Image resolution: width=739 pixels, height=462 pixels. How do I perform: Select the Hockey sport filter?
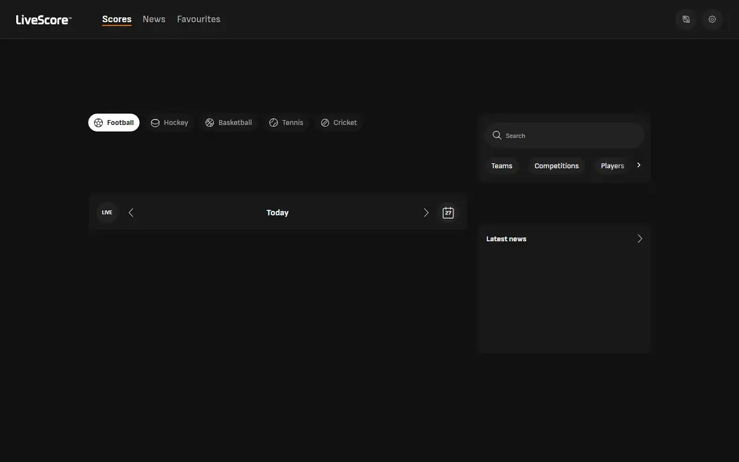pyautogui.click(x=169, y=122)
